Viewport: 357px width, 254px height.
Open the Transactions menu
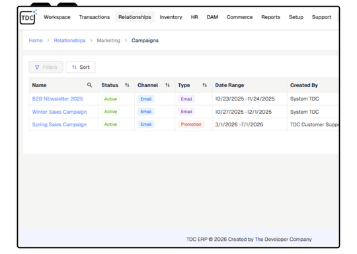pyautogui.click(x=95, y=17)
